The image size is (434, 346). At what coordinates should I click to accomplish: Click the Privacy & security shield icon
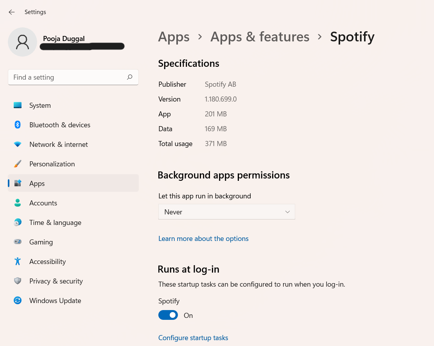point(18,281)
